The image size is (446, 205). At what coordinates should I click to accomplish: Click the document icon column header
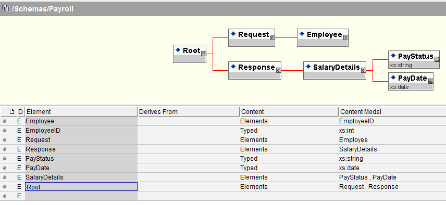[x=11, y=111]
